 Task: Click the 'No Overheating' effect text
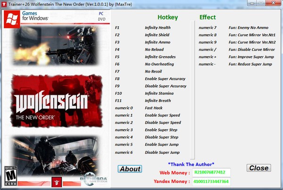pyautogui.click(x=159, y=64)
